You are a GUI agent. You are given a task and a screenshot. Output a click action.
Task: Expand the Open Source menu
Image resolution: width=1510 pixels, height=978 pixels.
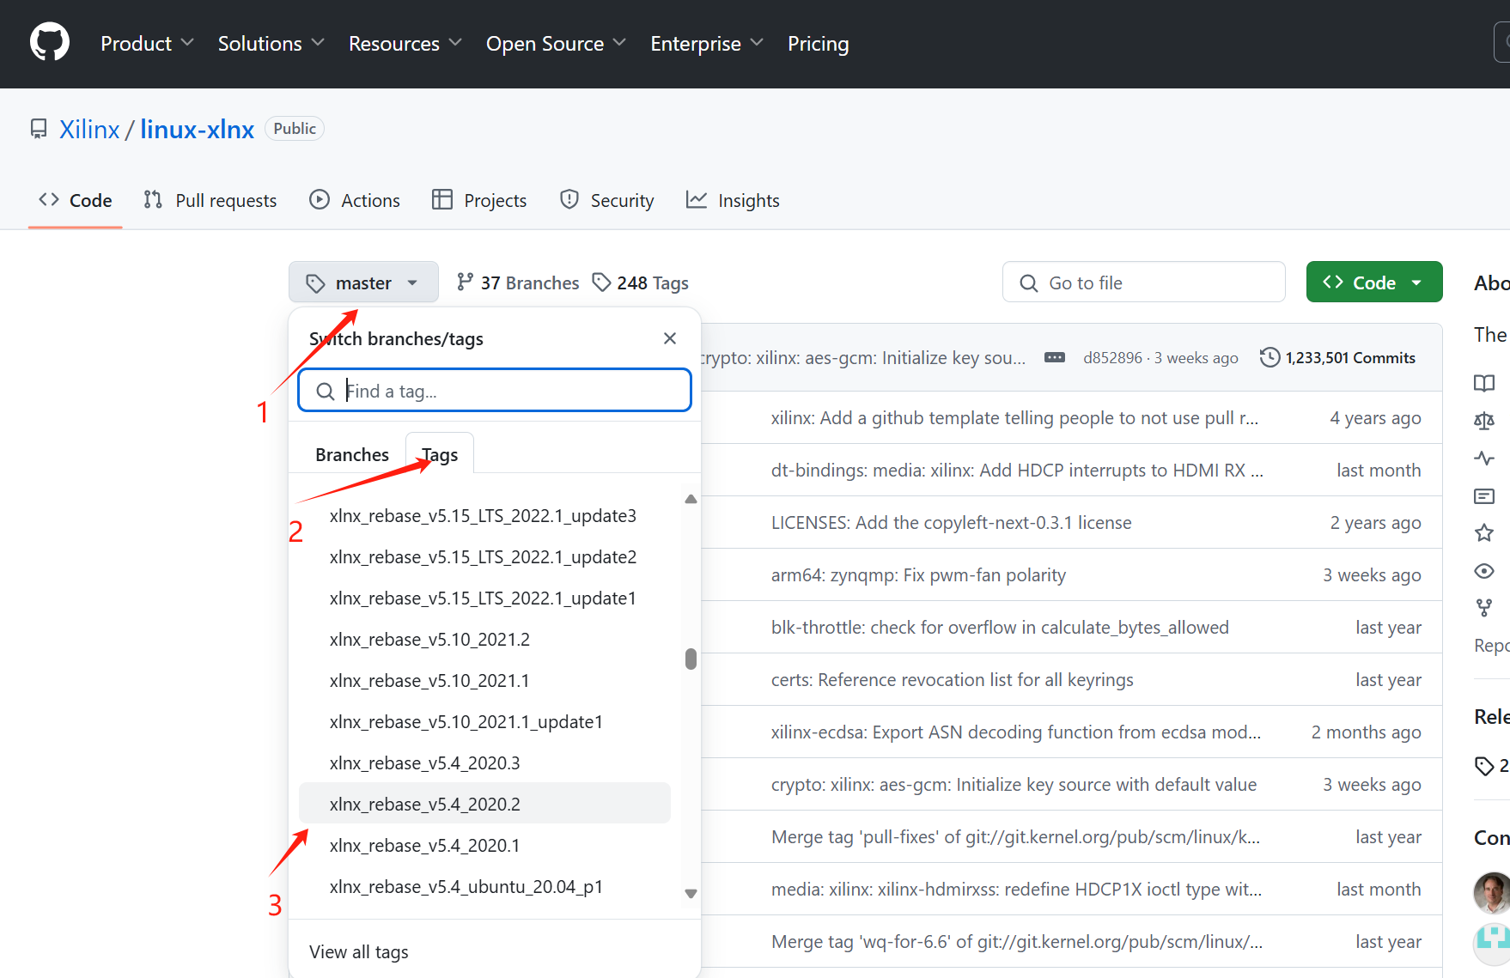tap(556, 44)
